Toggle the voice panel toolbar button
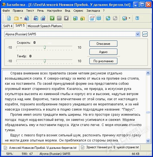This screenshot has height=157, width=153. click(x=92, y=18)
